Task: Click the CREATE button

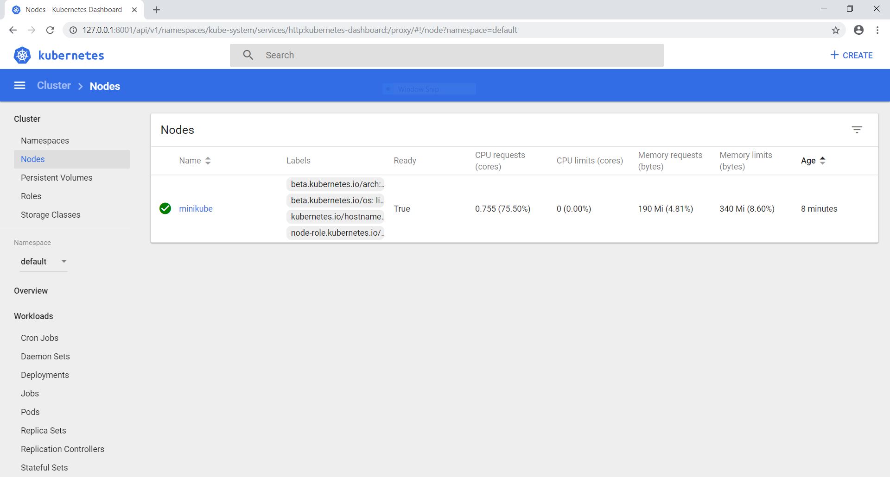Action: point(851,55)
